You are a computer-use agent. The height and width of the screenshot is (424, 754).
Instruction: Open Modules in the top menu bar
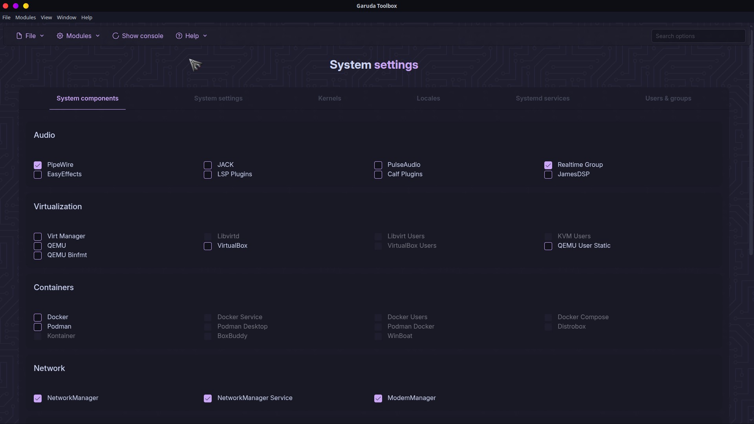point(26,17)
